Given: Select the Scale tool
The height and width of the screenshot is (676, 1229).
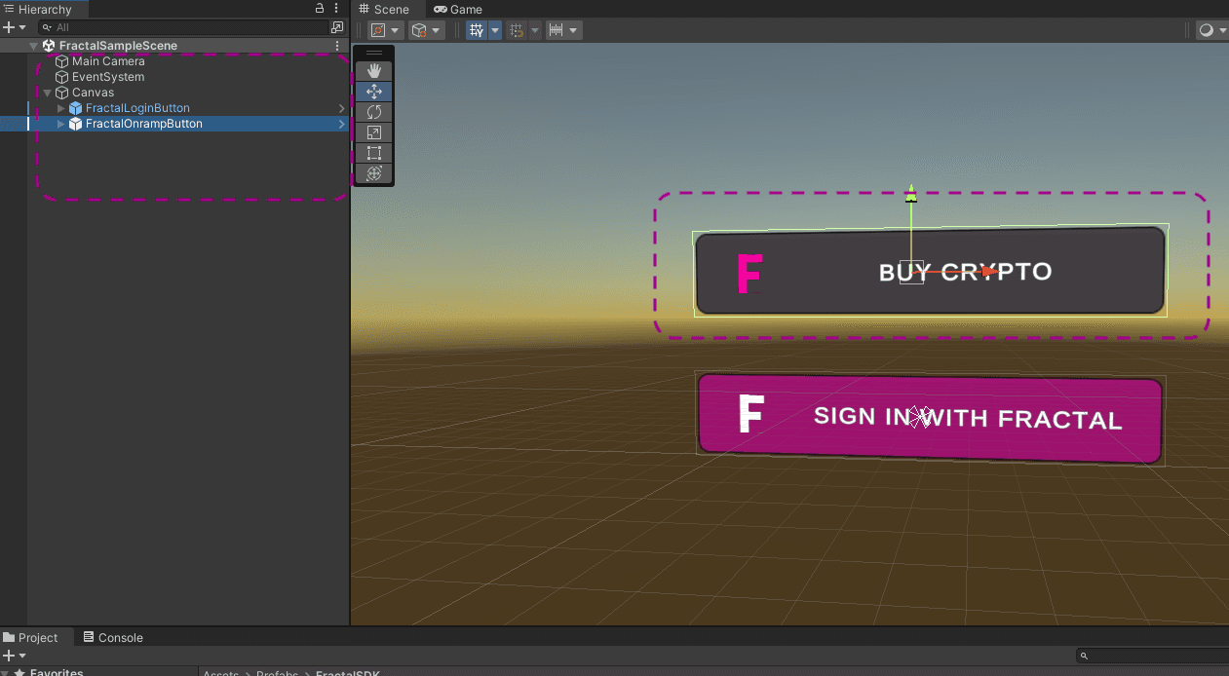Looking at the screenshot, I should coord(373,132).
